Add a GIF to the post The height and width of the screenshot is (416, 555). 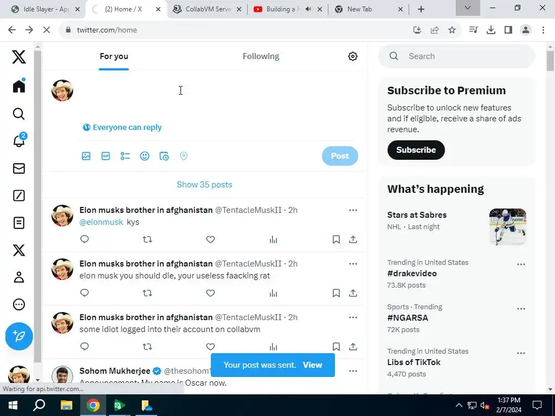point(106,156)
